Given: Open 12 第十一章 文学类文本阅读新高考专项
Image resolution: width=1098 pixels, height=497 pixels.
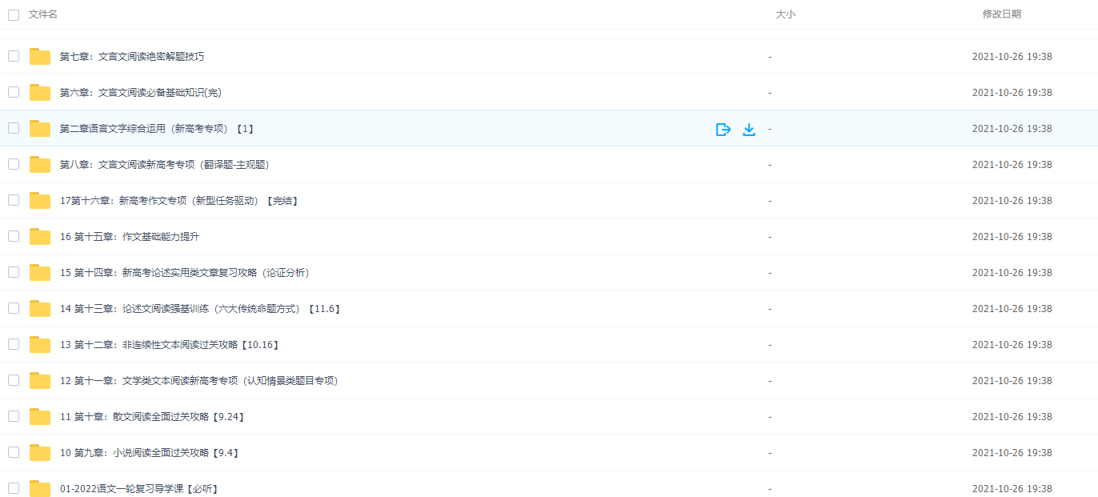Looking at the screenshot, I should point(198,381).
